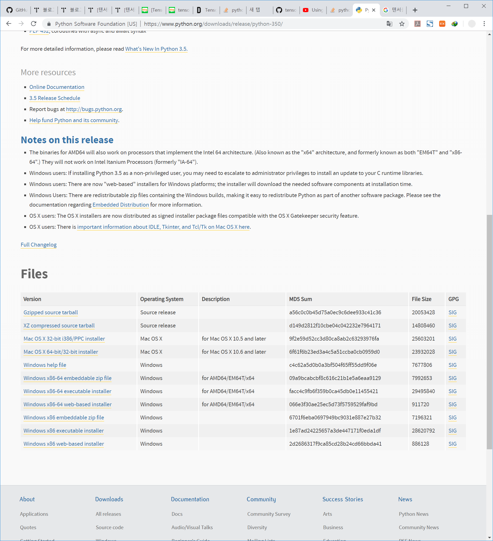493x541 pixels.
Task: Download Windows x86 embeddable zip file
Action: click(x=64, y=418)
